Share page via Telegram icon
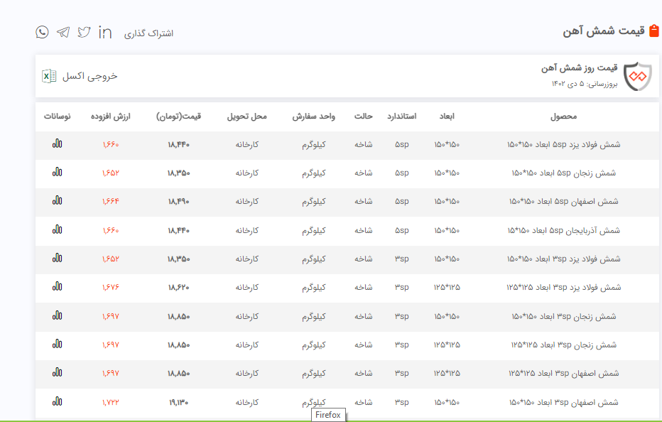 click(63, 32)
